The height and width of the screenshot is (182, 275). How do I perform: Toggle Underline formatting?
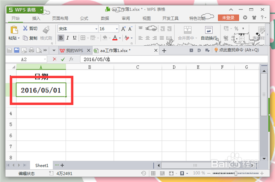pyautogui.click(x=75, y=38)
